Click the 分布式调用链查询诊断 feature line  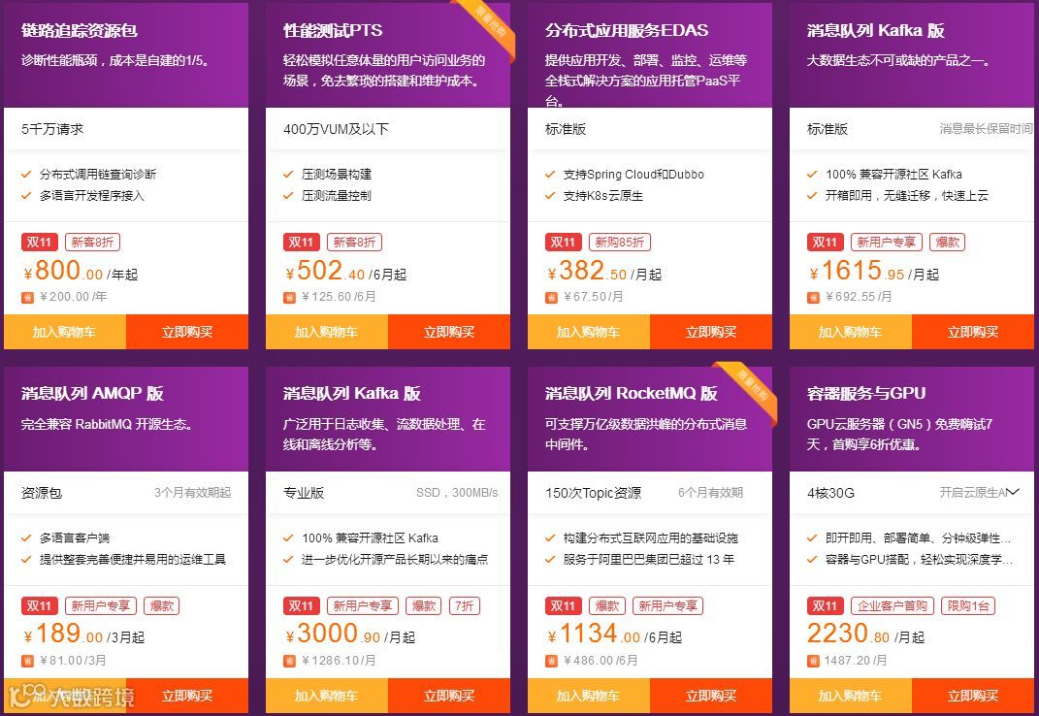pos(98,175)
